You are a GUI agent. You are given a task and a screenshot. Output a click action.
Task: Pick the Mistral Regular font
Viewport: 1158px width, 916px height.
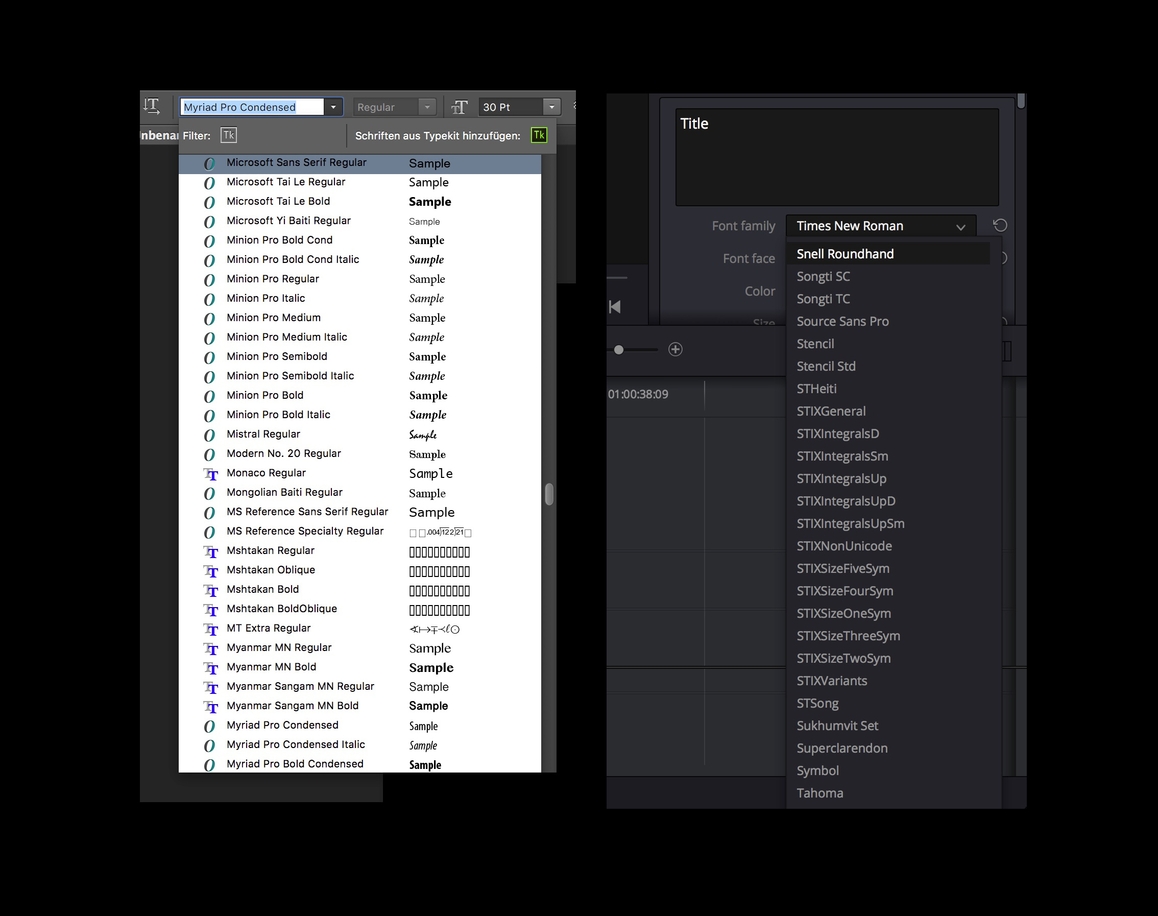(x=359, y=435)
